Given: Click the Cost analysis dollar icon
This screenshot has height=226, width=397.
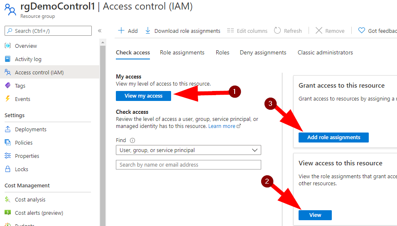Looking at the screenshot, I should [8, 199].
